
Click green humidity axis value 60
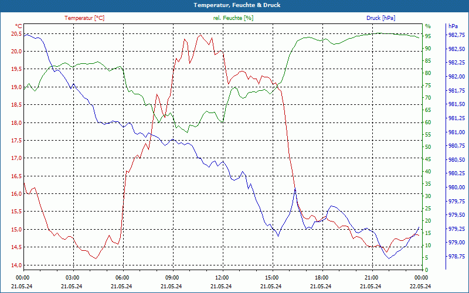tap(428, 122)
